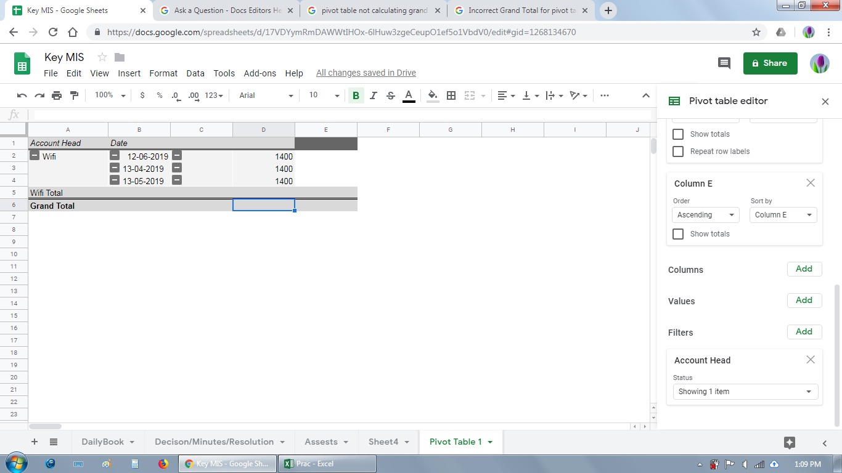Enable the Repeat row labels checkbox

(678, 152)
